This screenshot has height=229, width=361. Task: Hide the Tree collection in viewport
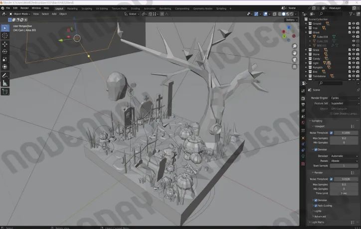tap(354, 28)
